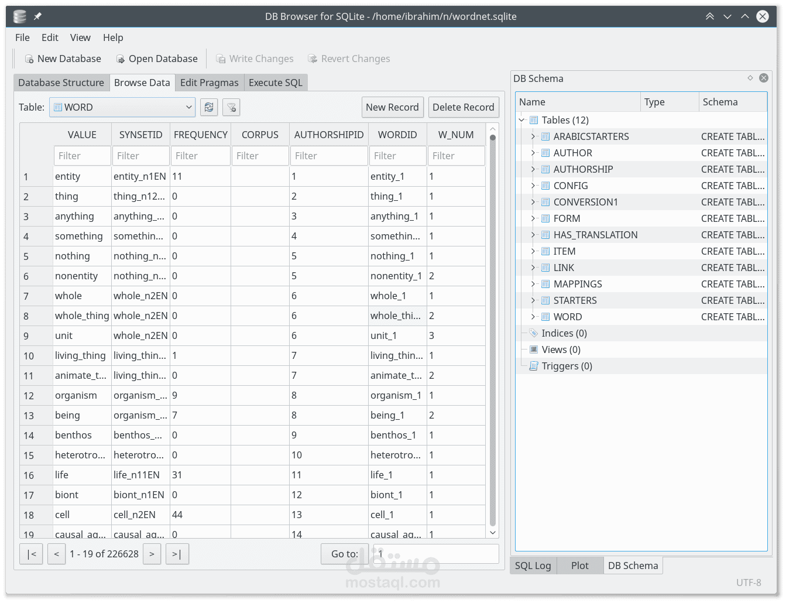Open the Help menu
The width and height of the screenshot is (786, 603).
click(x=113, y=37)
